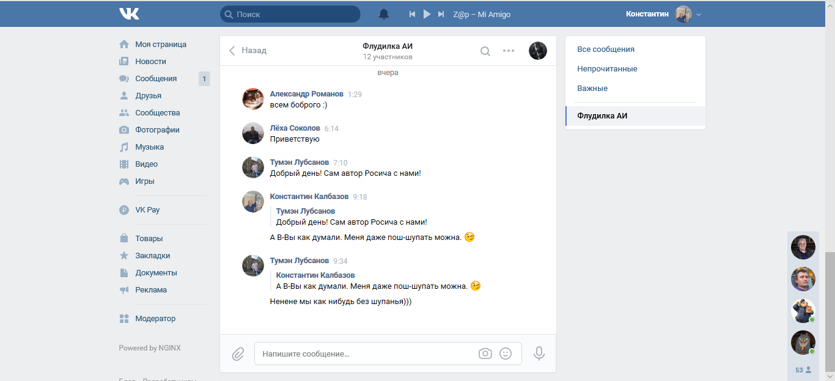This screenshot has width=835, height=381.
Task: Skip to the next track
Action: (441, 14)
